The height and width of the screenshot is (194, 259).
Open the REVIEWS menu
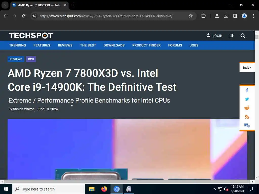click(65, 45)
